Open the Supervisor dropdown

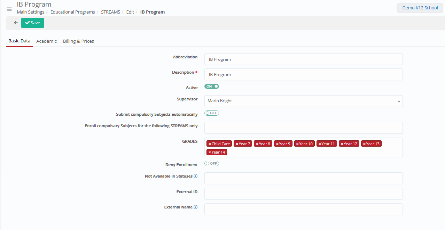click(x=303, y=101)
